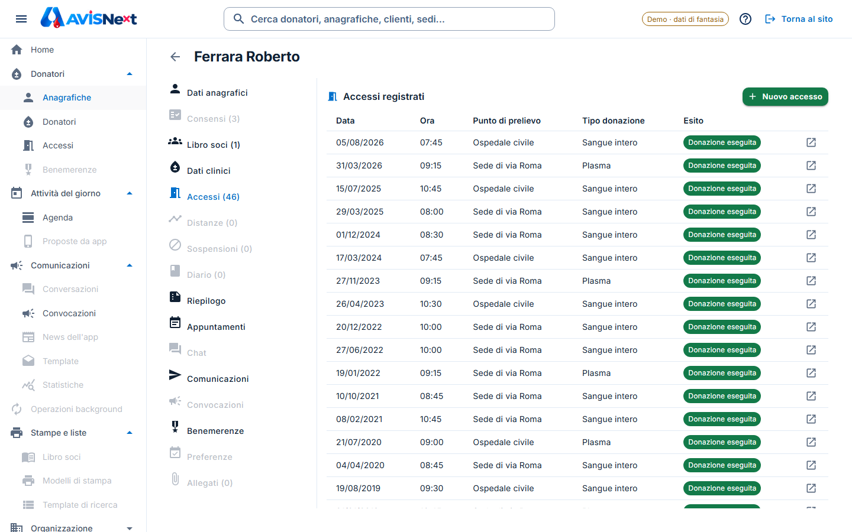The height and width of the screenshot is (532, 852).
Task: Collapse the Comunicazioni sidebar section
Action: click(130, 265)
